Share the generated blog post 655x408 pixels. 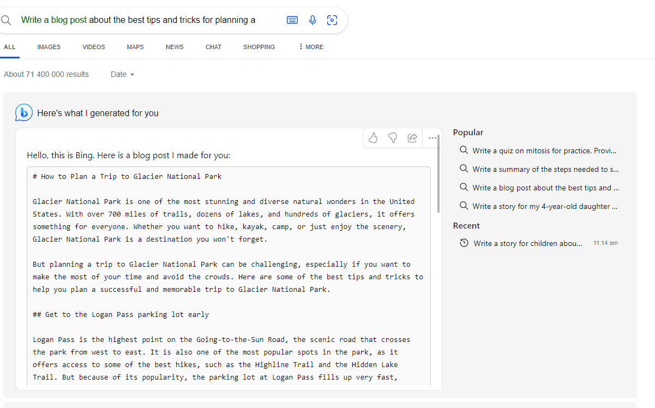pos(412,138)
